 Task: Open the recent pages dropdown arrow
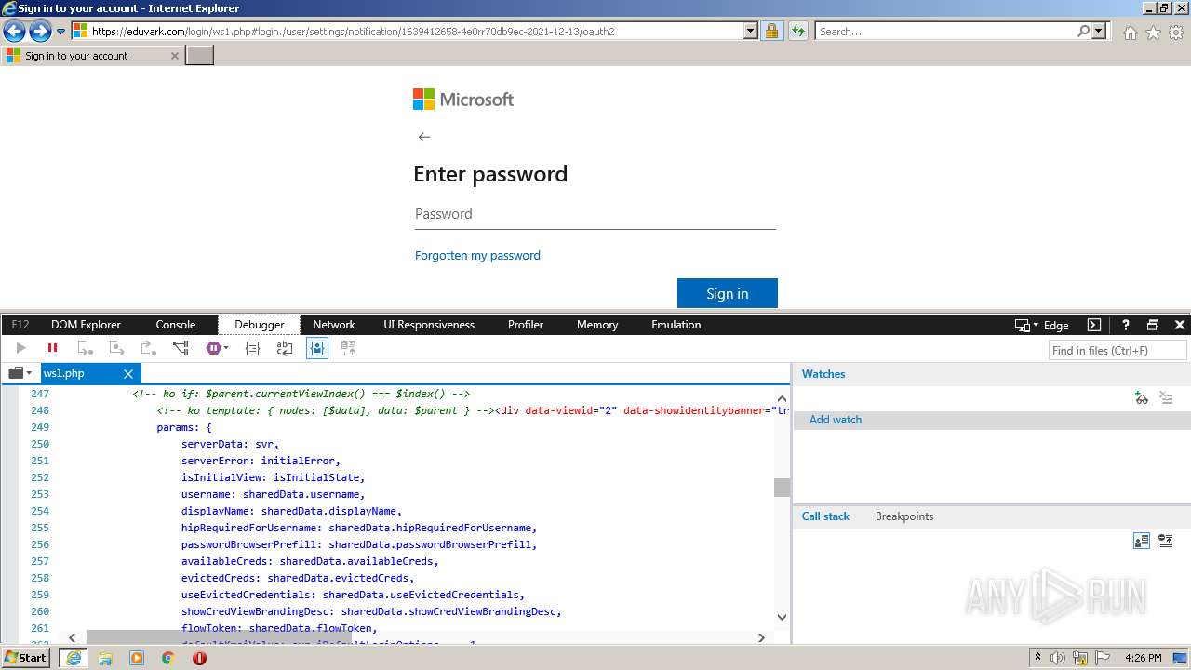click(60, 31)
